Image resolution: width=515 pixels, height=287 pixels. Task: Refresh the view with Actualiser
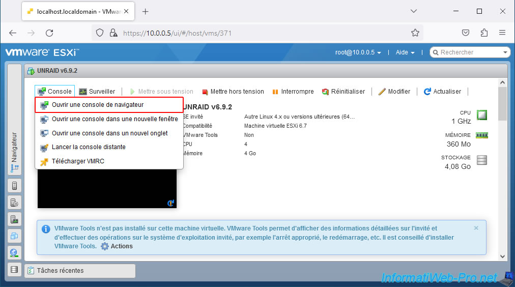[427, 92]
